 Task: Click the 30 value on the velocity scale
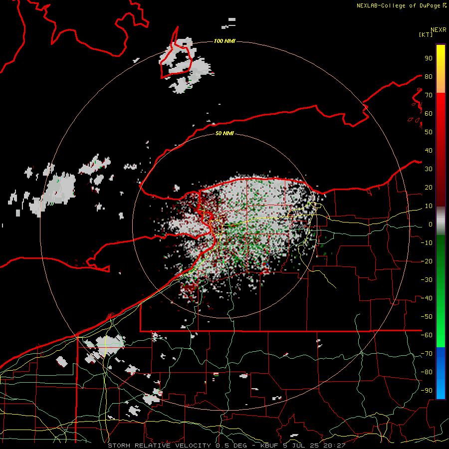coord(429,169)
